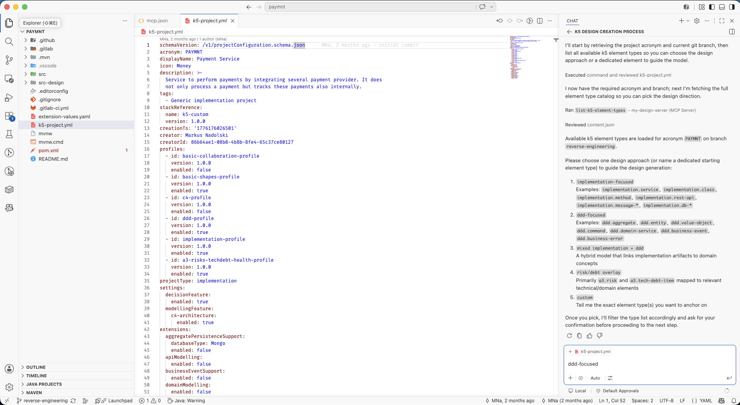Open the Search view in activity bar

pyautogui.click(x=9, y=42)
